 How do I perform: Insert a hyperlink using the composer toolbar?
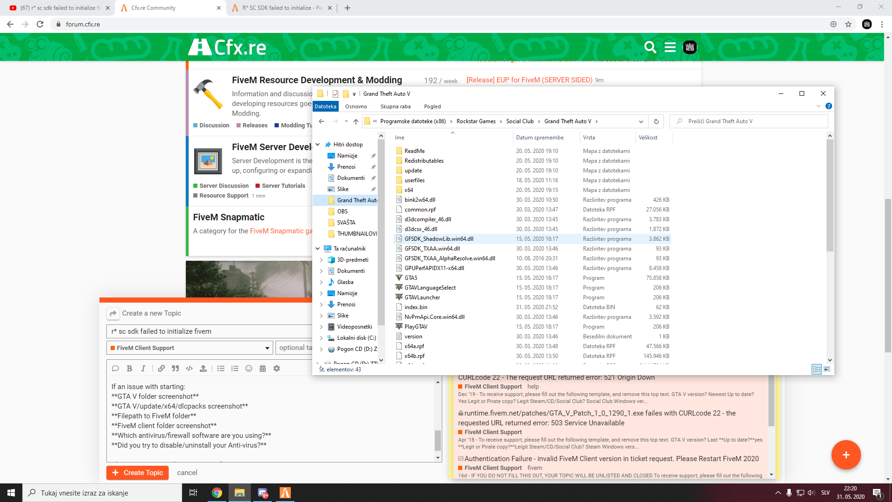coord(161,368)
